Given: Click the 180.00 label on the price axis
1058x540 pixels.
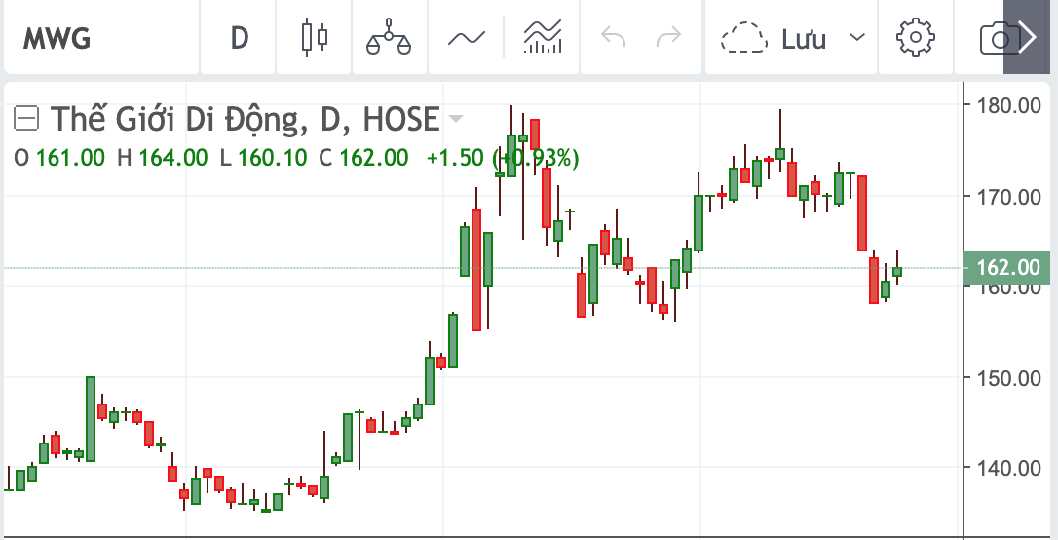Looking at the screenshot, I should tap(1008, 105).
